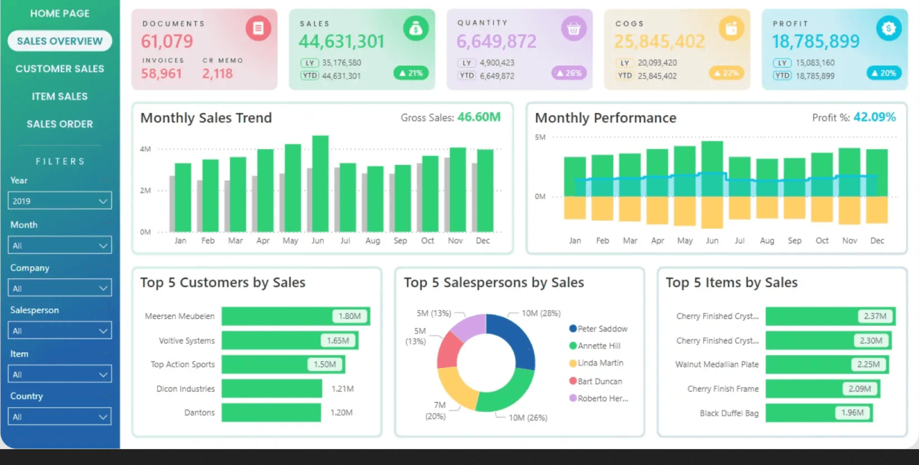Viewport: 919px width, 465px height.
Task: Click Top Action Sports bar 1.50M
Action: 283,364
